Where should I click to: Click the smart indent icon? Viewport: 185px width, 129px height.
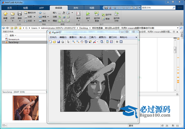click(x=60, y=21)
